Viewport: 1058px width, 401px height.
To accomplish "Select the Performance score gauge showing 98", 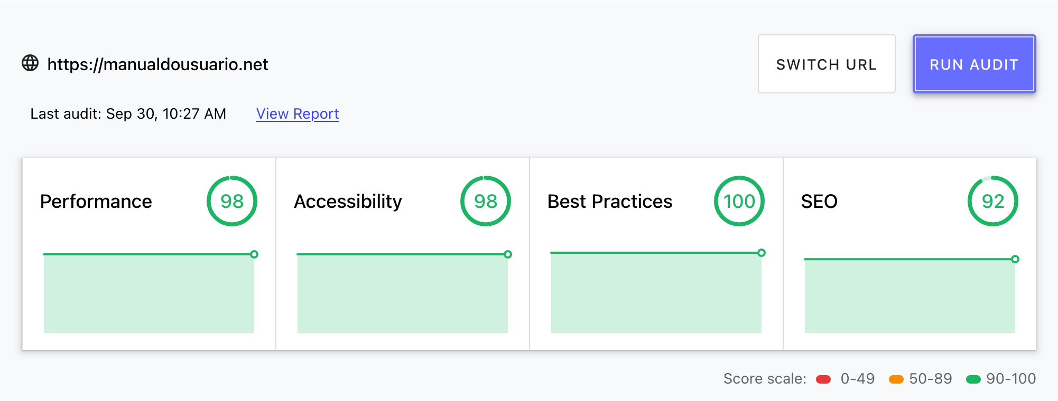I will (x=232, y=201).
